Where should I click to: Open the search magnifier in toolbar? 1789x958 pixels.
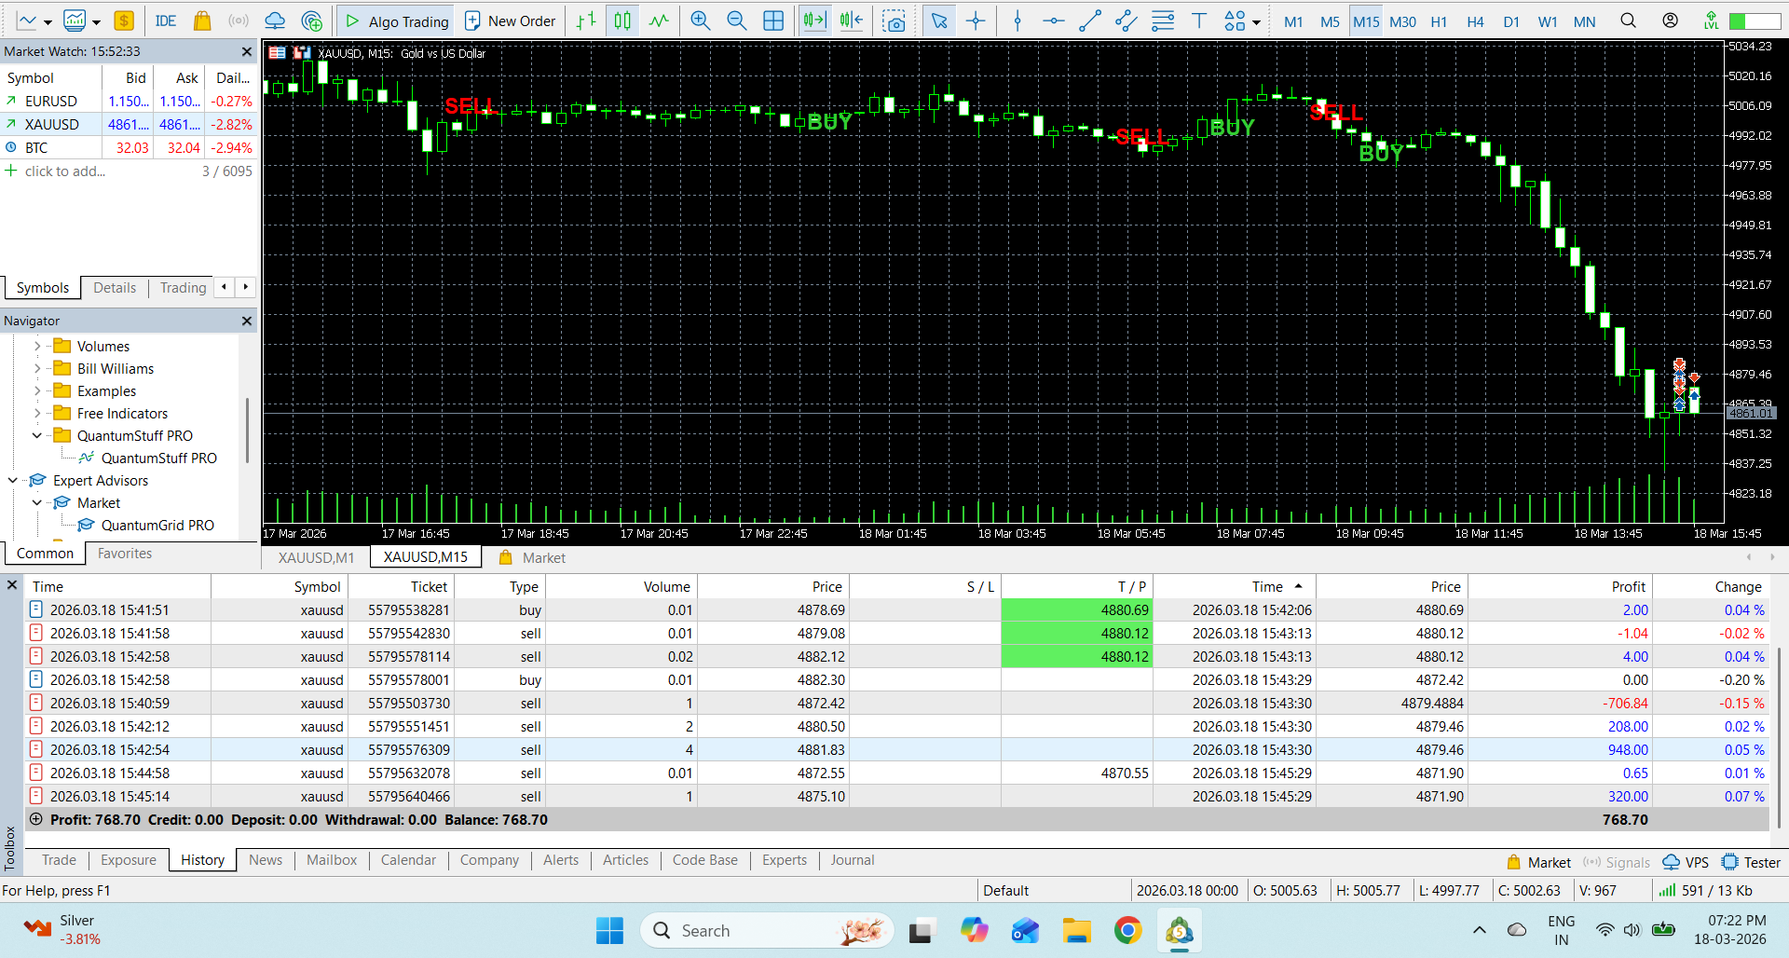click(x=1629, y=21)
